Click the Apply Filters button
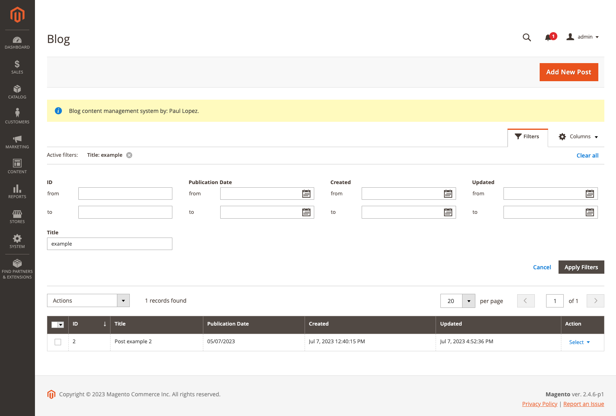The image size is (616, 416). click(581, 267)
